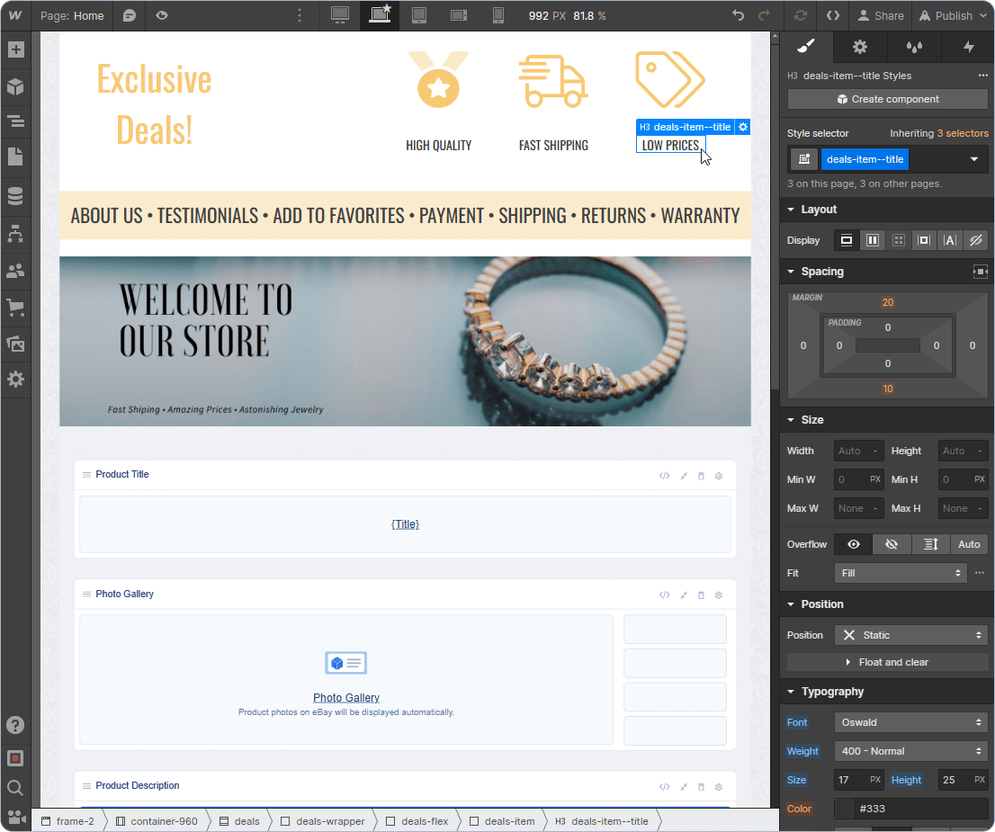Open the Photo Gallery link

coord(345,697)
